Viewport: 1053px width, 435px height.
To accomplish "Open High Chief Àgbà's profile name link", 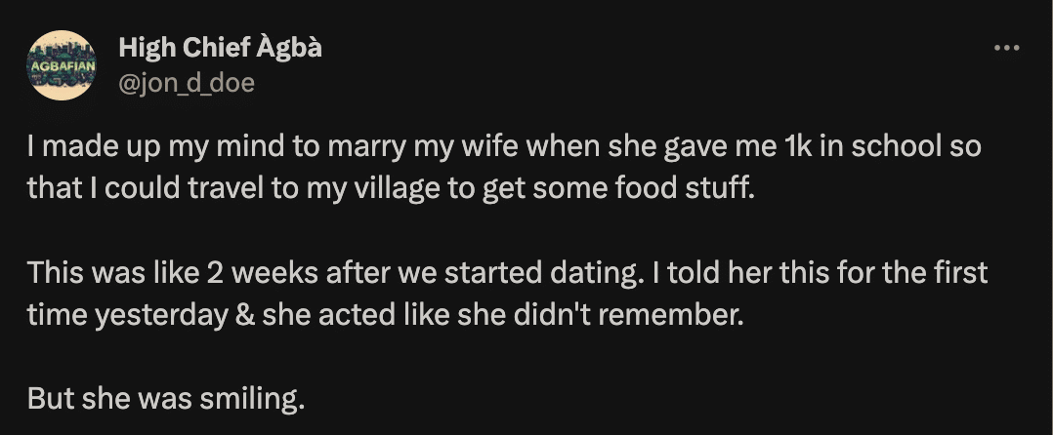I will click(x=220, y=48).
